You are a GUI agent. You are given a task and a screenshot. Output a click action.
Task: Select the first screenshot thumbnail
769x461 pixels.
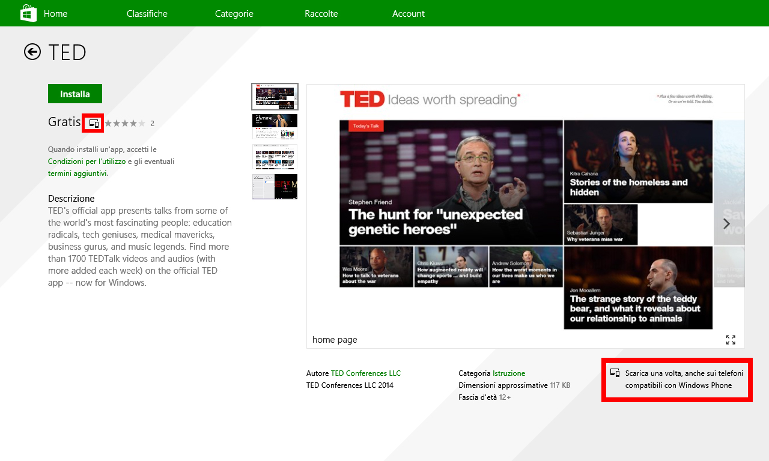click(x=275, y=97)
